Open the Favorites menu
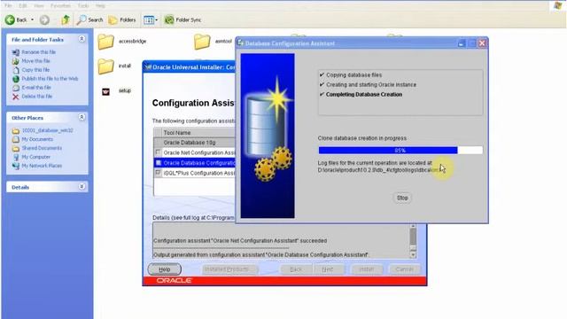 pos(60,6)
